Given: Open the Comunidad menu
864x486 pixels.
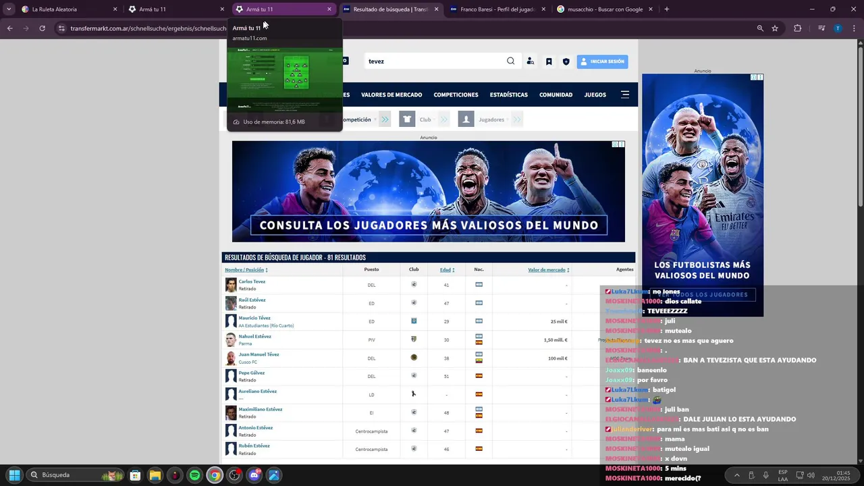Looking at the screenshot, I should coord(556,94).
